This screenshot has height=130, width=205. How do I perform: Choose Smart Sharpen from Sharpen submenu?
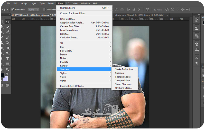pyautogui.click(x=124, y=84)
